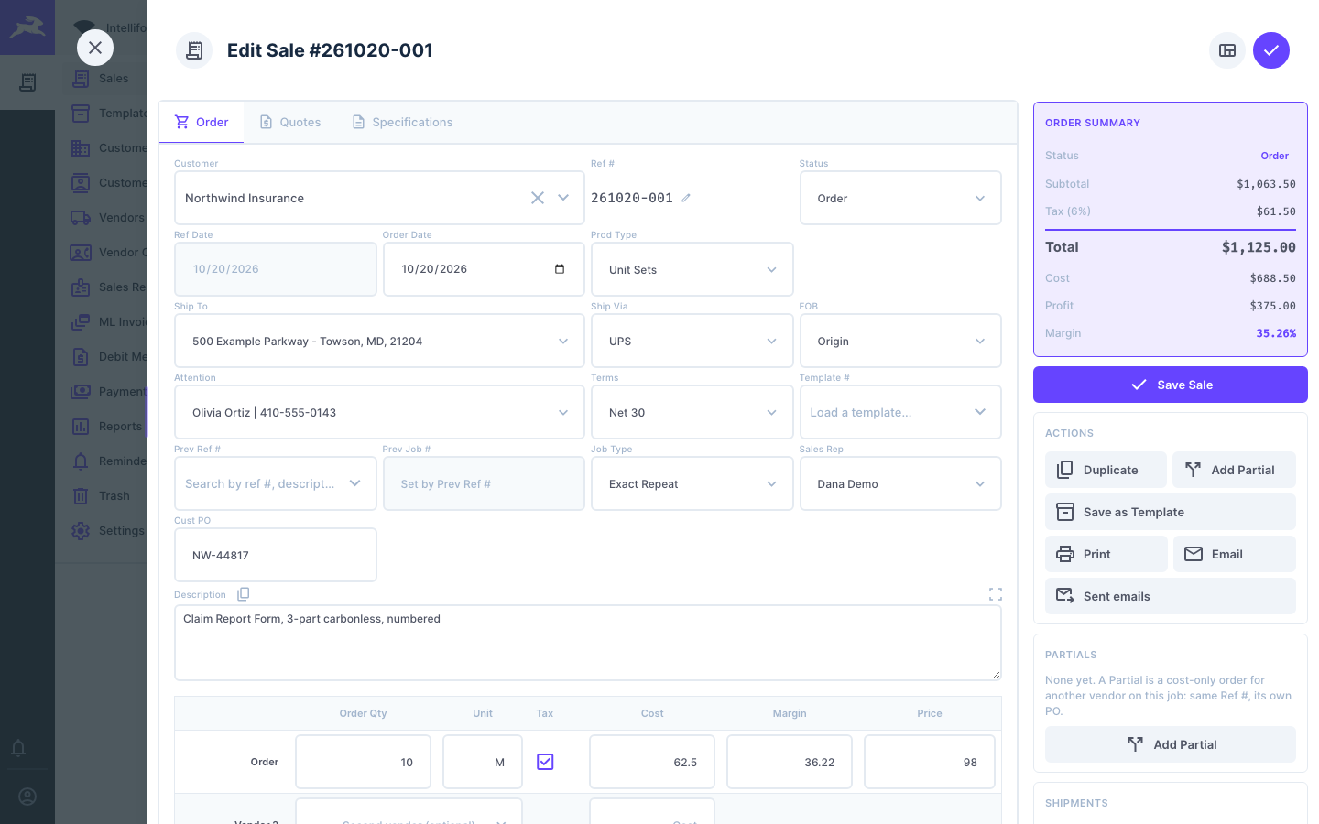Click Save as Template button
1319x824 pixels.
pyautogui.click(x=1171, y=512)
